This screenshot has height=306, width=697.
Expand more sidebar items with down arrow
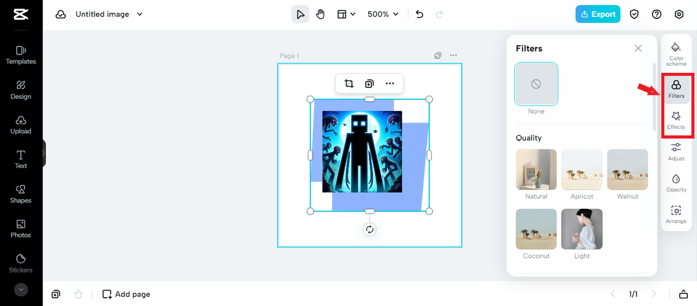pyautogui.click(x=21, y=290)
